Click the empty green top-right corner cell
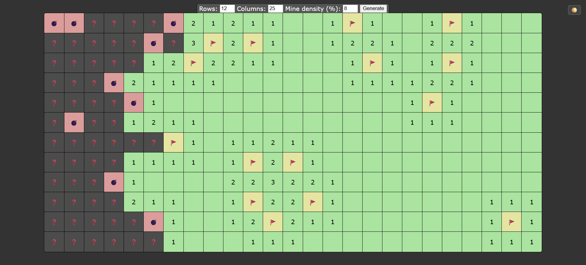 pos(531,23)
